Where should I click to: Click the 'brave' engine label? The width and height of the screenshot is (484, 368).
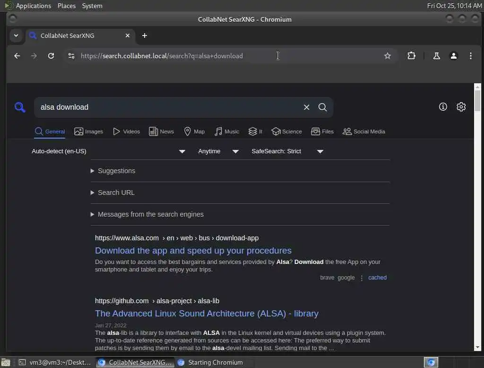[327, 278]
